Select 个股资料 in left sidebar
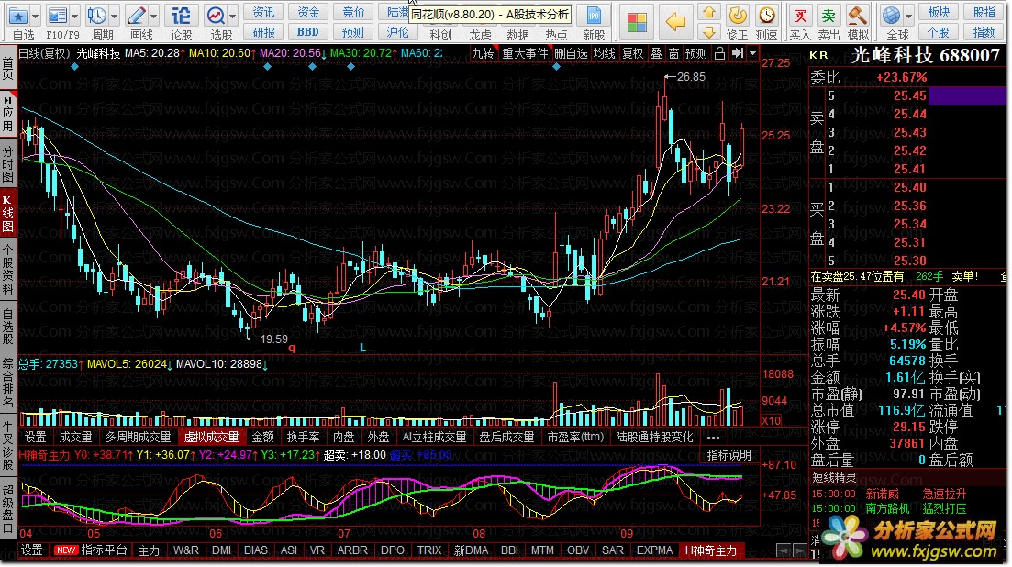 (7, 270)
